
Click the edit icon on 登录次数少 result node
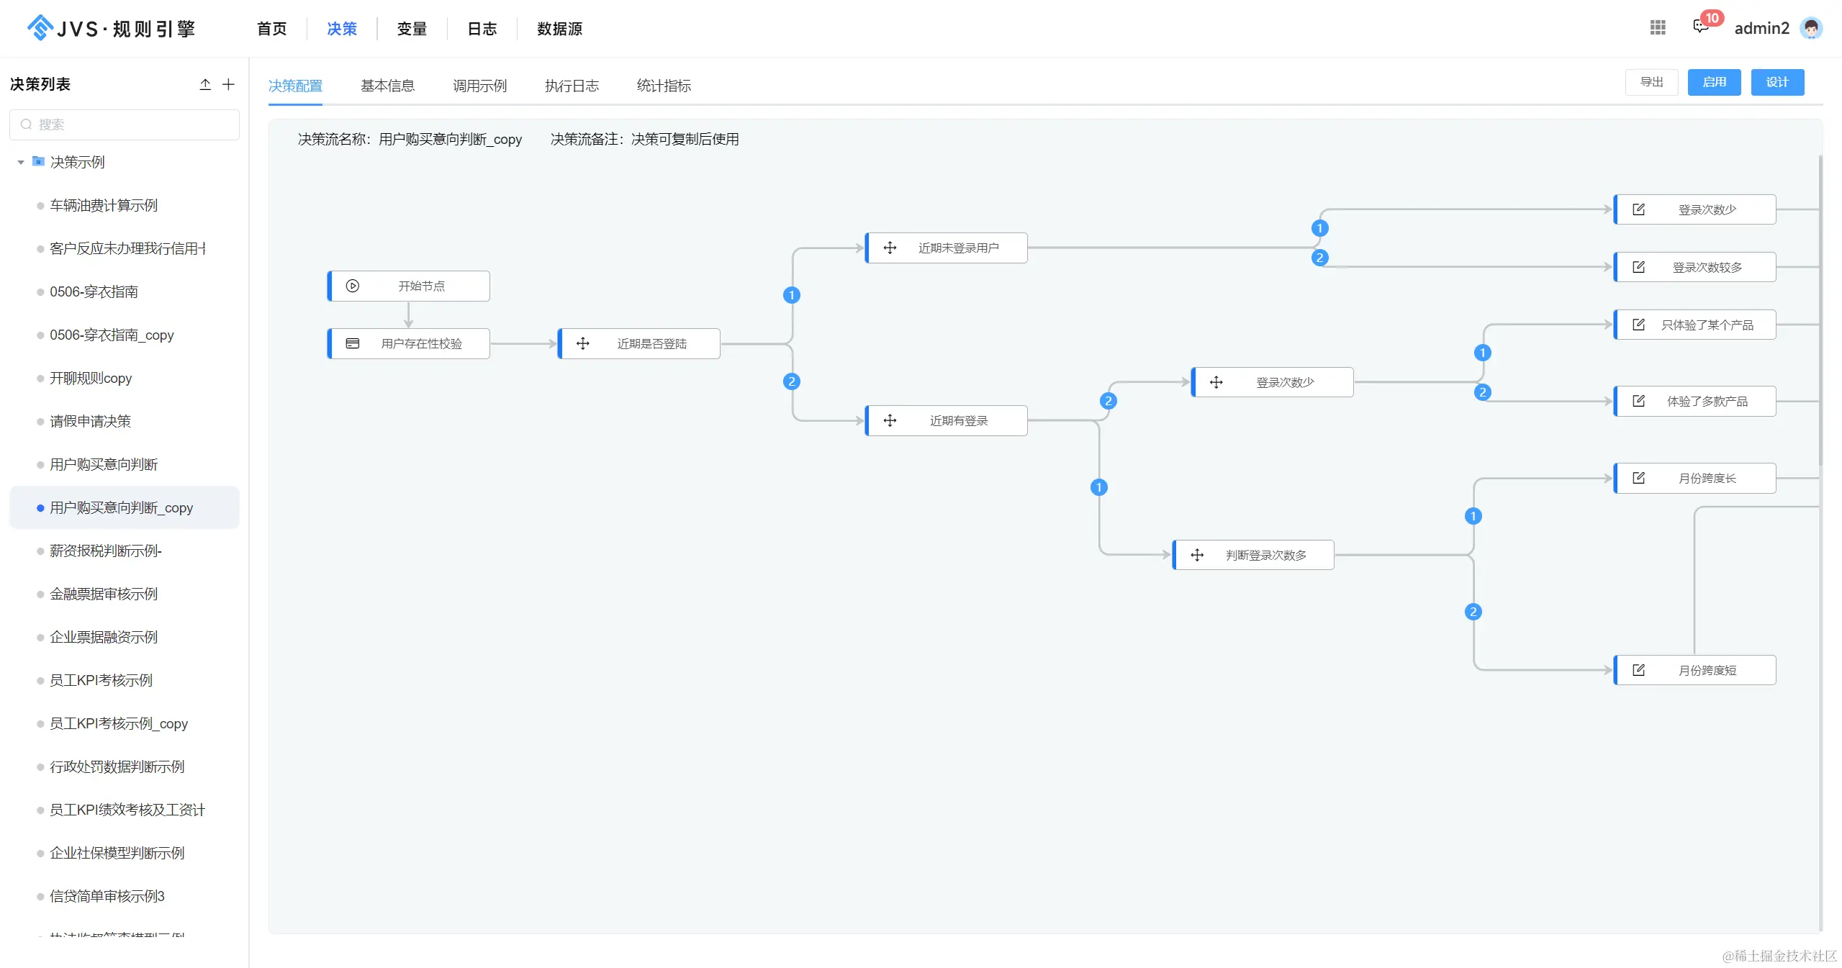point(1638,209)
